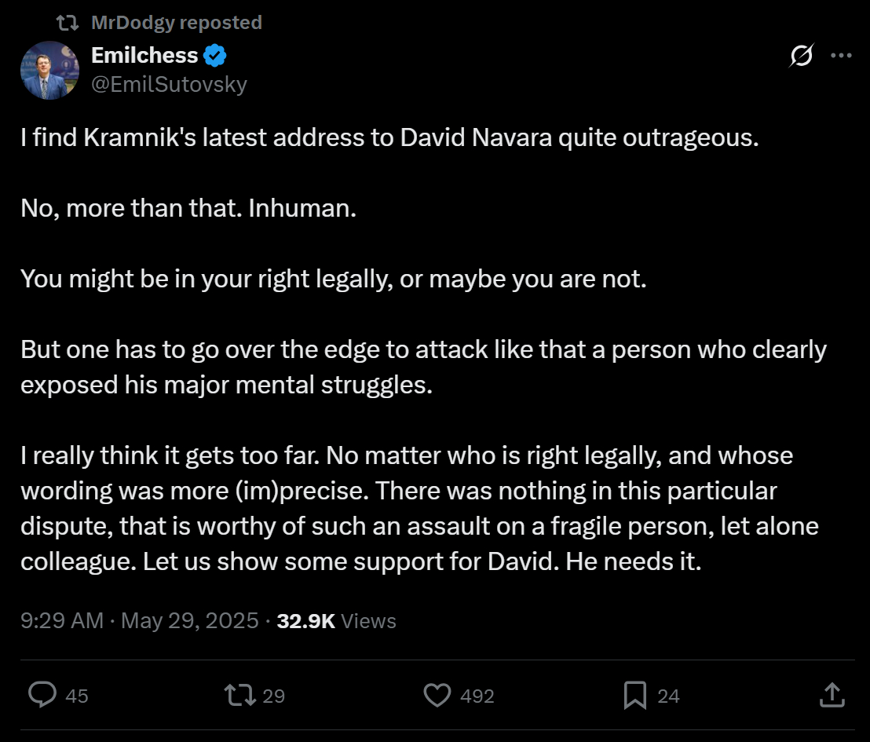
Task: Visit the @EmilSutovsky handle
Action: (169, 84)
